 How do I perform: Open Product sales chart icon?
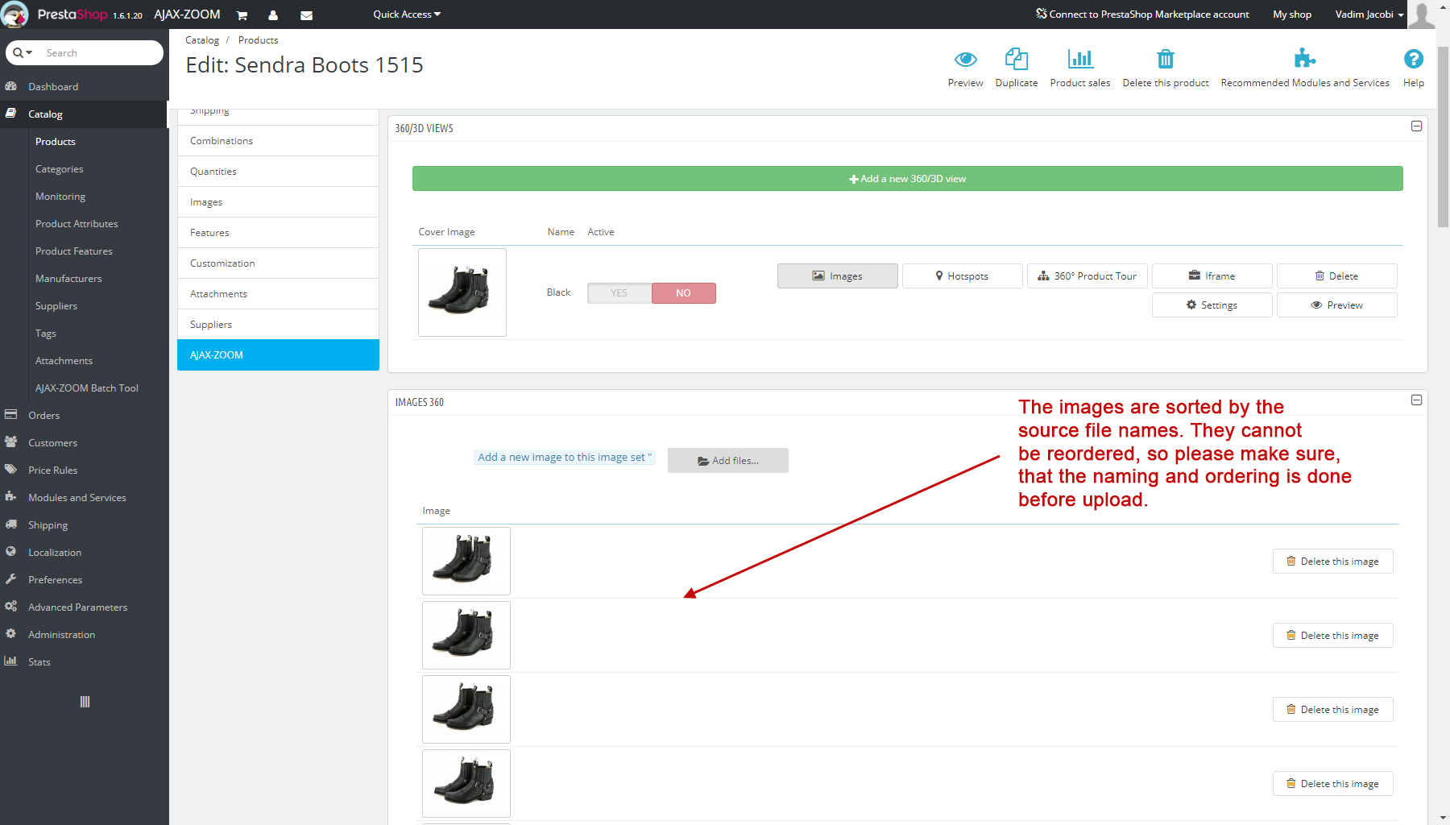tap(1080, 59)
